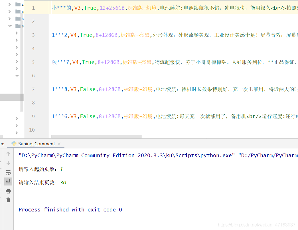This screenshot has width=298, height=230.
Task: Click 'False' value on line 7
Action: (x=88, y=89)
